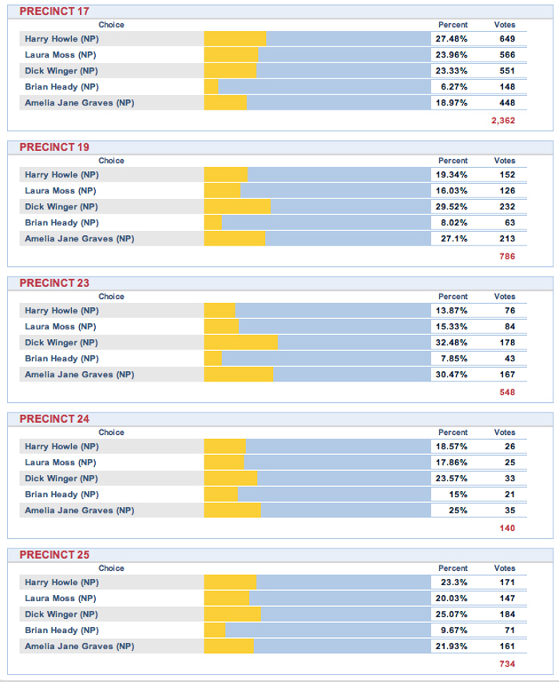Click Dick Winger's yellow bar in Precinct 19

point(237,206)
